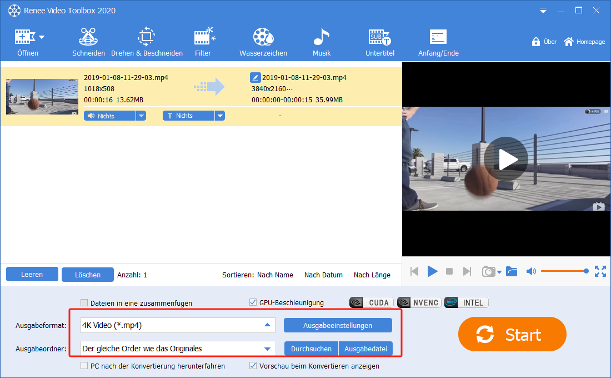The image size is (611, 378).
Task: Adjust the orange volume slider
Action: point(565,271)
